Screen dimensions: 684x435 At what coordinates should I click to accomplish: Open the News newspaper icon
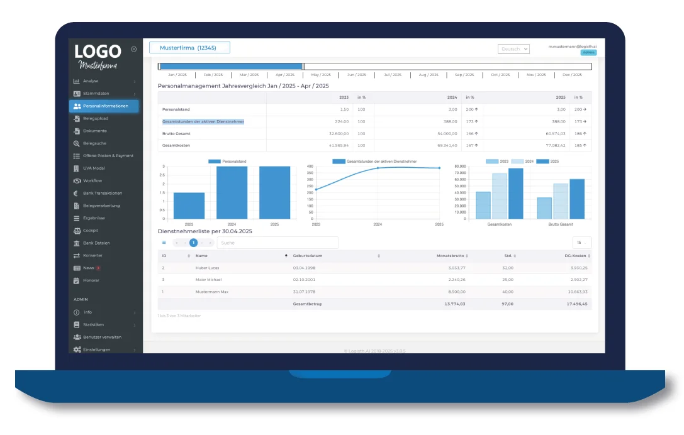coord(77,268)
